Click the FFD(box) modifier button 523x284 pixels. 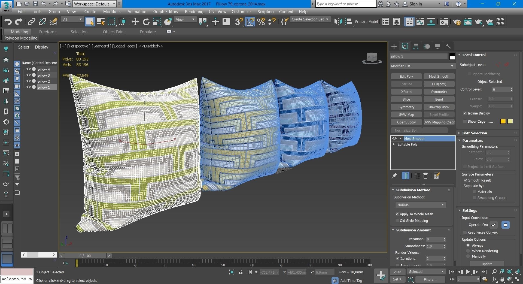click(x=439, y=84)
